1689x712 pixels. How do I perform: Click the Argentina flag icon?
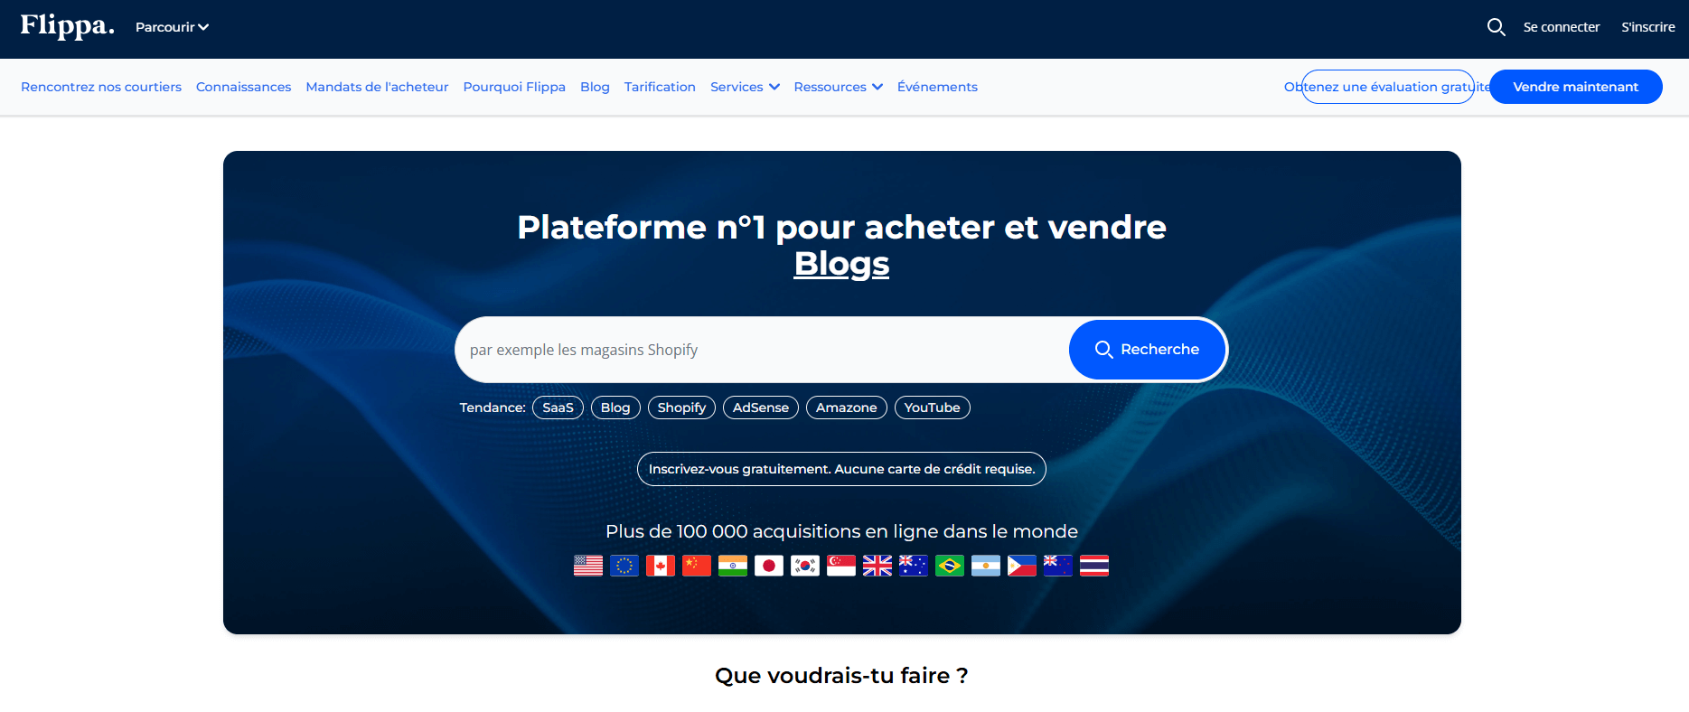coord(986,566)
